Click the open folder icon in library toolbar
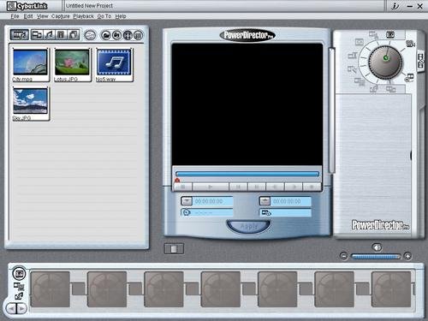 105,35
